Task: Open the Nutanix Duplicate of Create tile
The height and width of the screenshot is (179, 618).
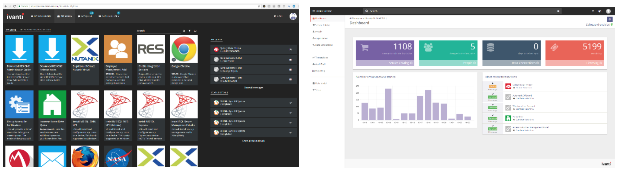Action: click(x=85, y=60)
